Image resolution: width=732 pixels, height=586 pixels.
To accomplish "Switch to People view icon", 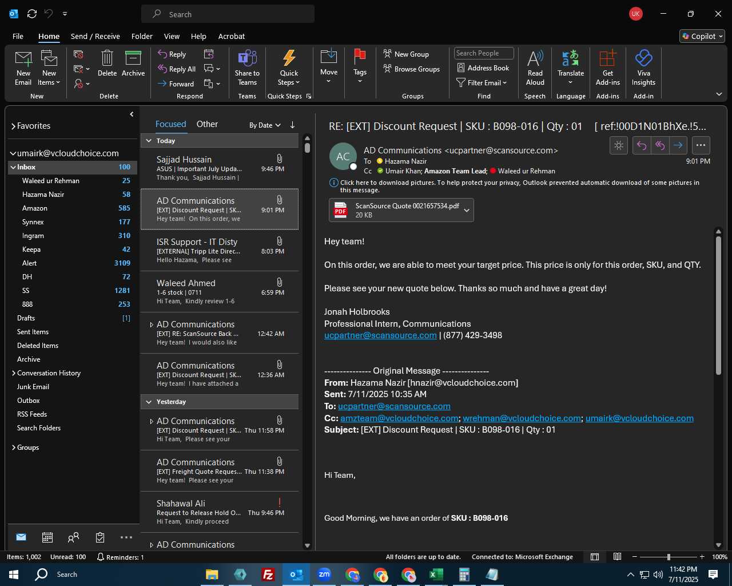I will pyautogui.click(x=73, y=537).
